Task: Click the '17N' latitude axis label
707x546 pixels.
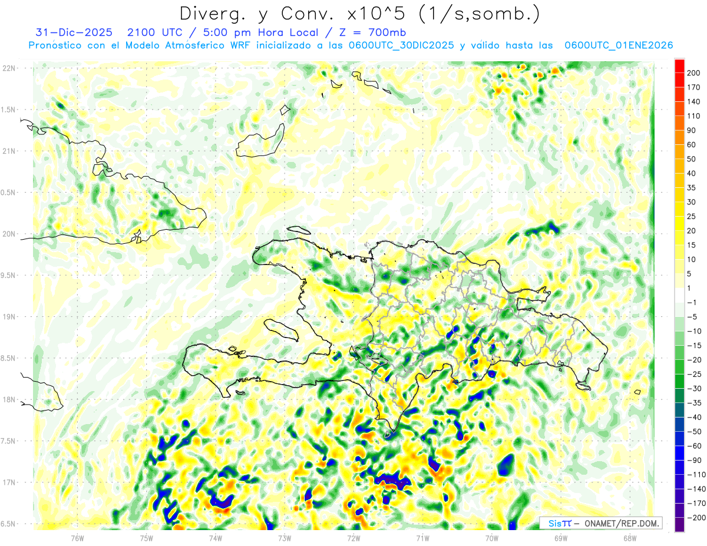Action: click(x=9, y=483)
